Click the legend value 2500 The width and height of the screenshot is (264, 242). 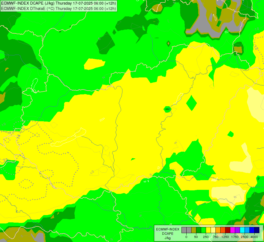245,237
